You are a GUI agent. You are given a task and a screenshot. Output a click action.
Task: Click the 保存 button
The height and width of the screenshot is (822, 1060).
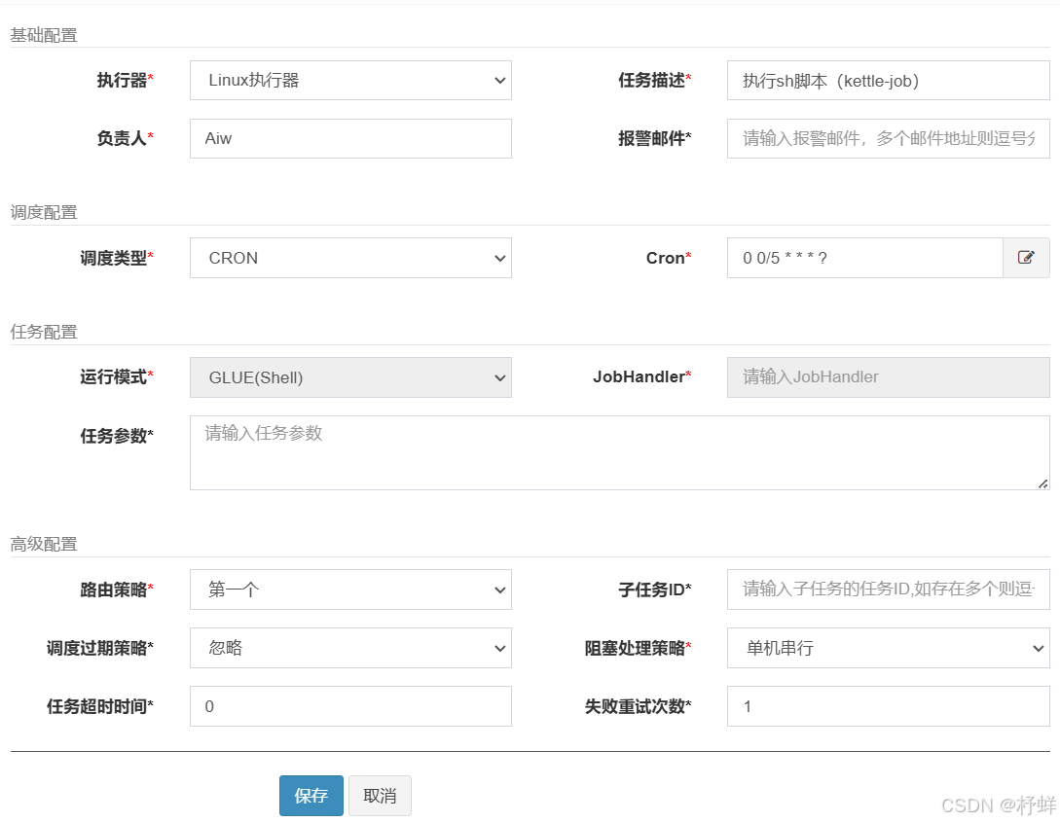[x=311, y=796]
